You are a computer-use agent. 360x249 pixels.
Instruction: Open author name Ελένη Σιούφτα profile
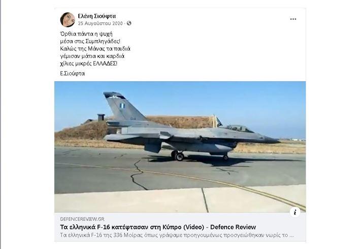click(96, 16)
